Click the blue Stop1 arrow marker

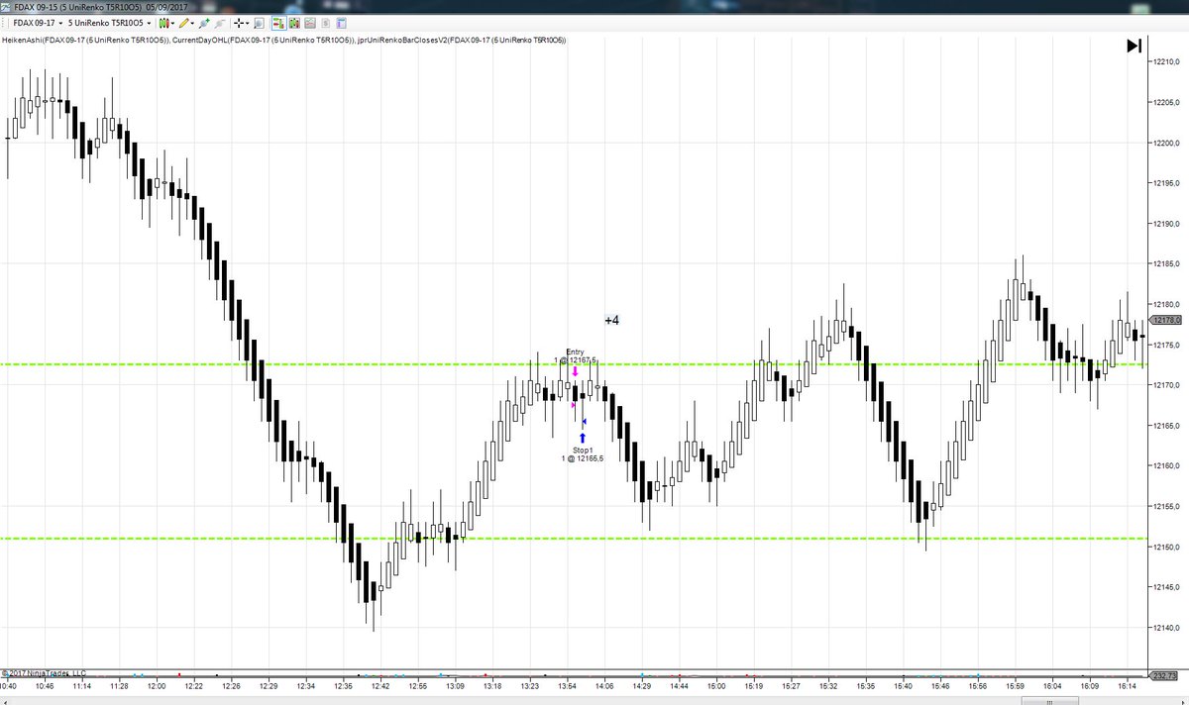click(x=583, y=438)
